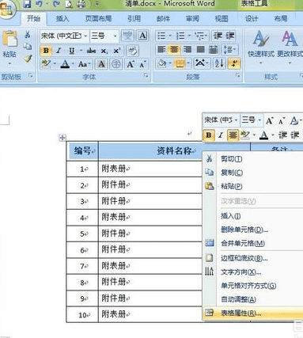Align text left in ribbon
The height and width of the screenshot is (338, 303).
pos(161,49)
